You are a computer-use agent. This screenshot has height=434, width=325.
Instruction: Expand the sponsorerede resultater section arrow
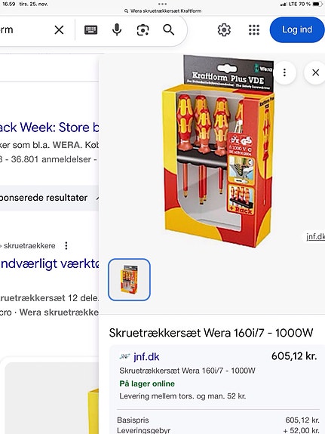tap(97, 198)
